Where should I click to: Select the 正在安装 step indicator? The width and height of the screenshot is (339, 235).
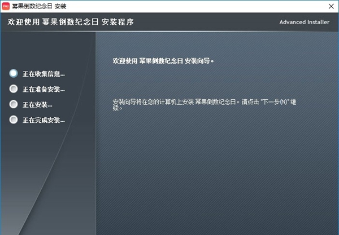(14, 104)
